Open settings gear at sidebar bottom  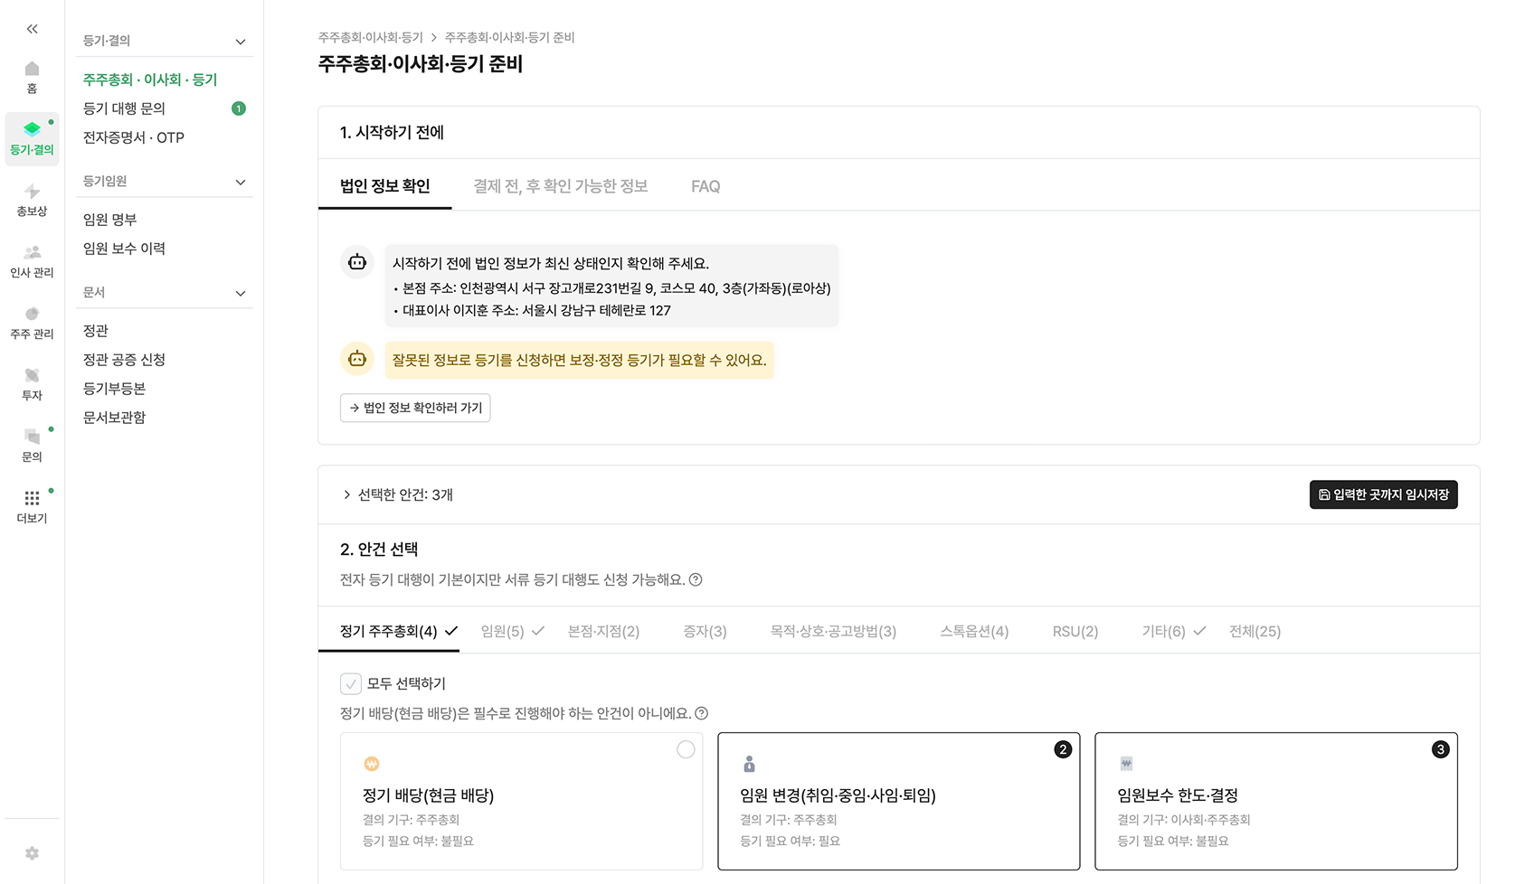tap(32, 853)
